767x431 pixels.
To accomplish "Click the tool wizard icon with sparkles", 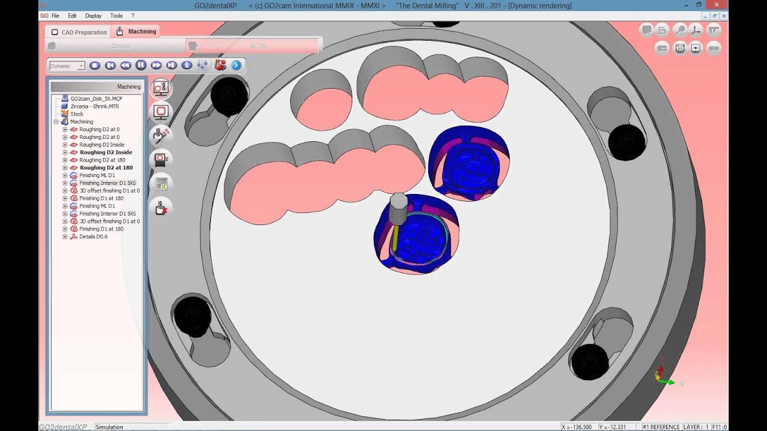I will 161,136.
